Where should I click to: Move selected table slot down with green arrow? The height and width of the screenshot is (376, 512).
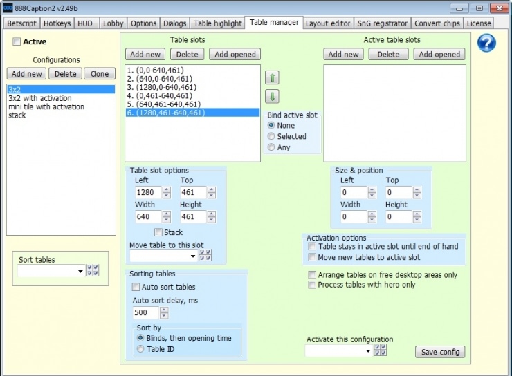(272, 97)
